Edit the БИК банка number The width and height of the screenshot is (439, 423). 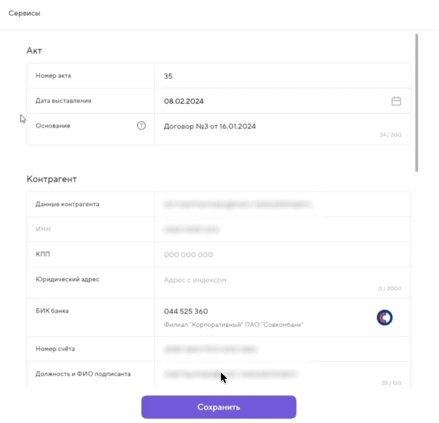pos(186,311)
